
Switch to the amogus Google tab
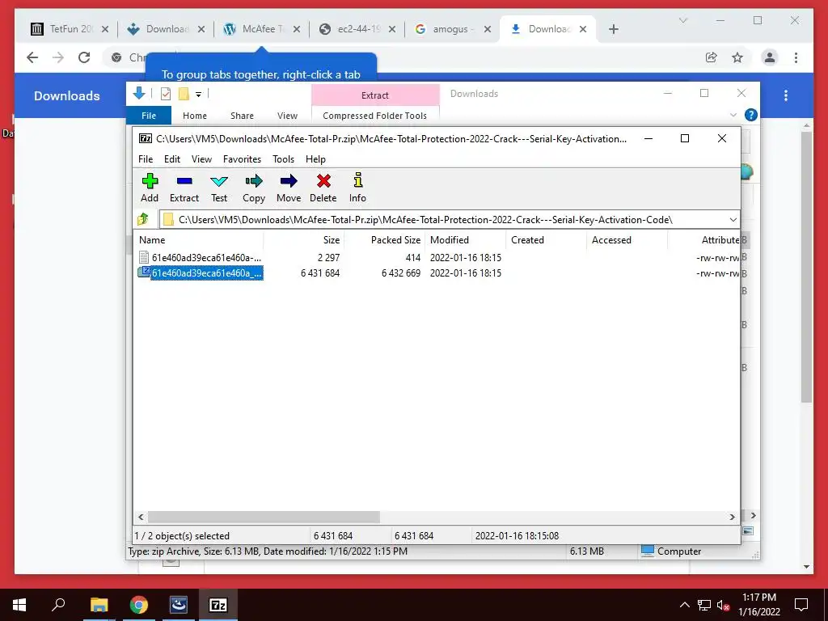coord(453,29)
